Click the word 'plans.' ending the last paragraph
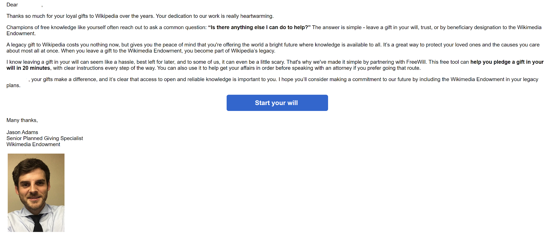Screen dimensions: 548x240 (x=13, y=85)
